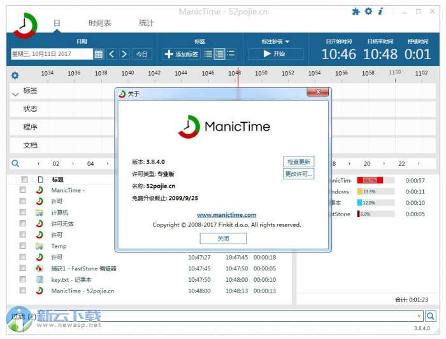The image size is (446, 339).
Task: Click the 标题 column header
Action: [x=58, y=179]
